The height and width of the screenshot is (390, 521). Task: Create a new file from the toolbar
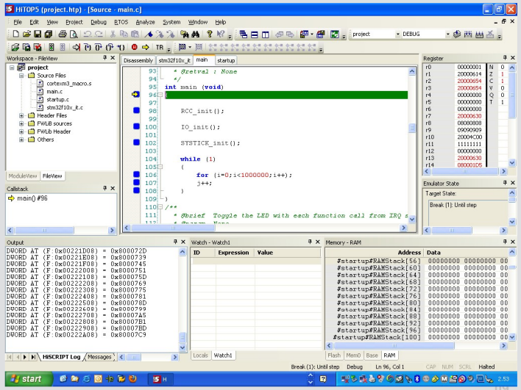point(15,34)
